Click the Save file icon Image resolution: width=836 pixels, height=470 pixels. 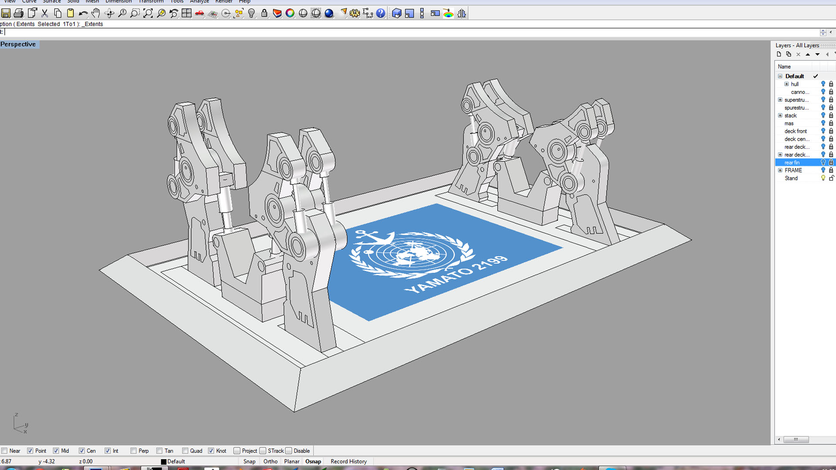6,13
